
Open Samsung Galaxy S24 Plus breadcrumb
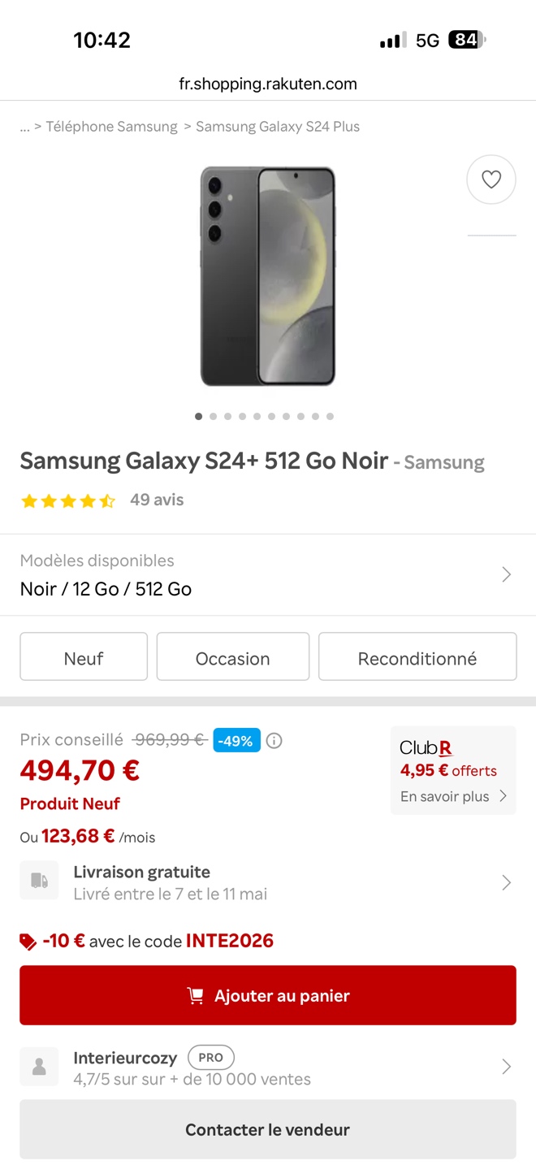278,127
